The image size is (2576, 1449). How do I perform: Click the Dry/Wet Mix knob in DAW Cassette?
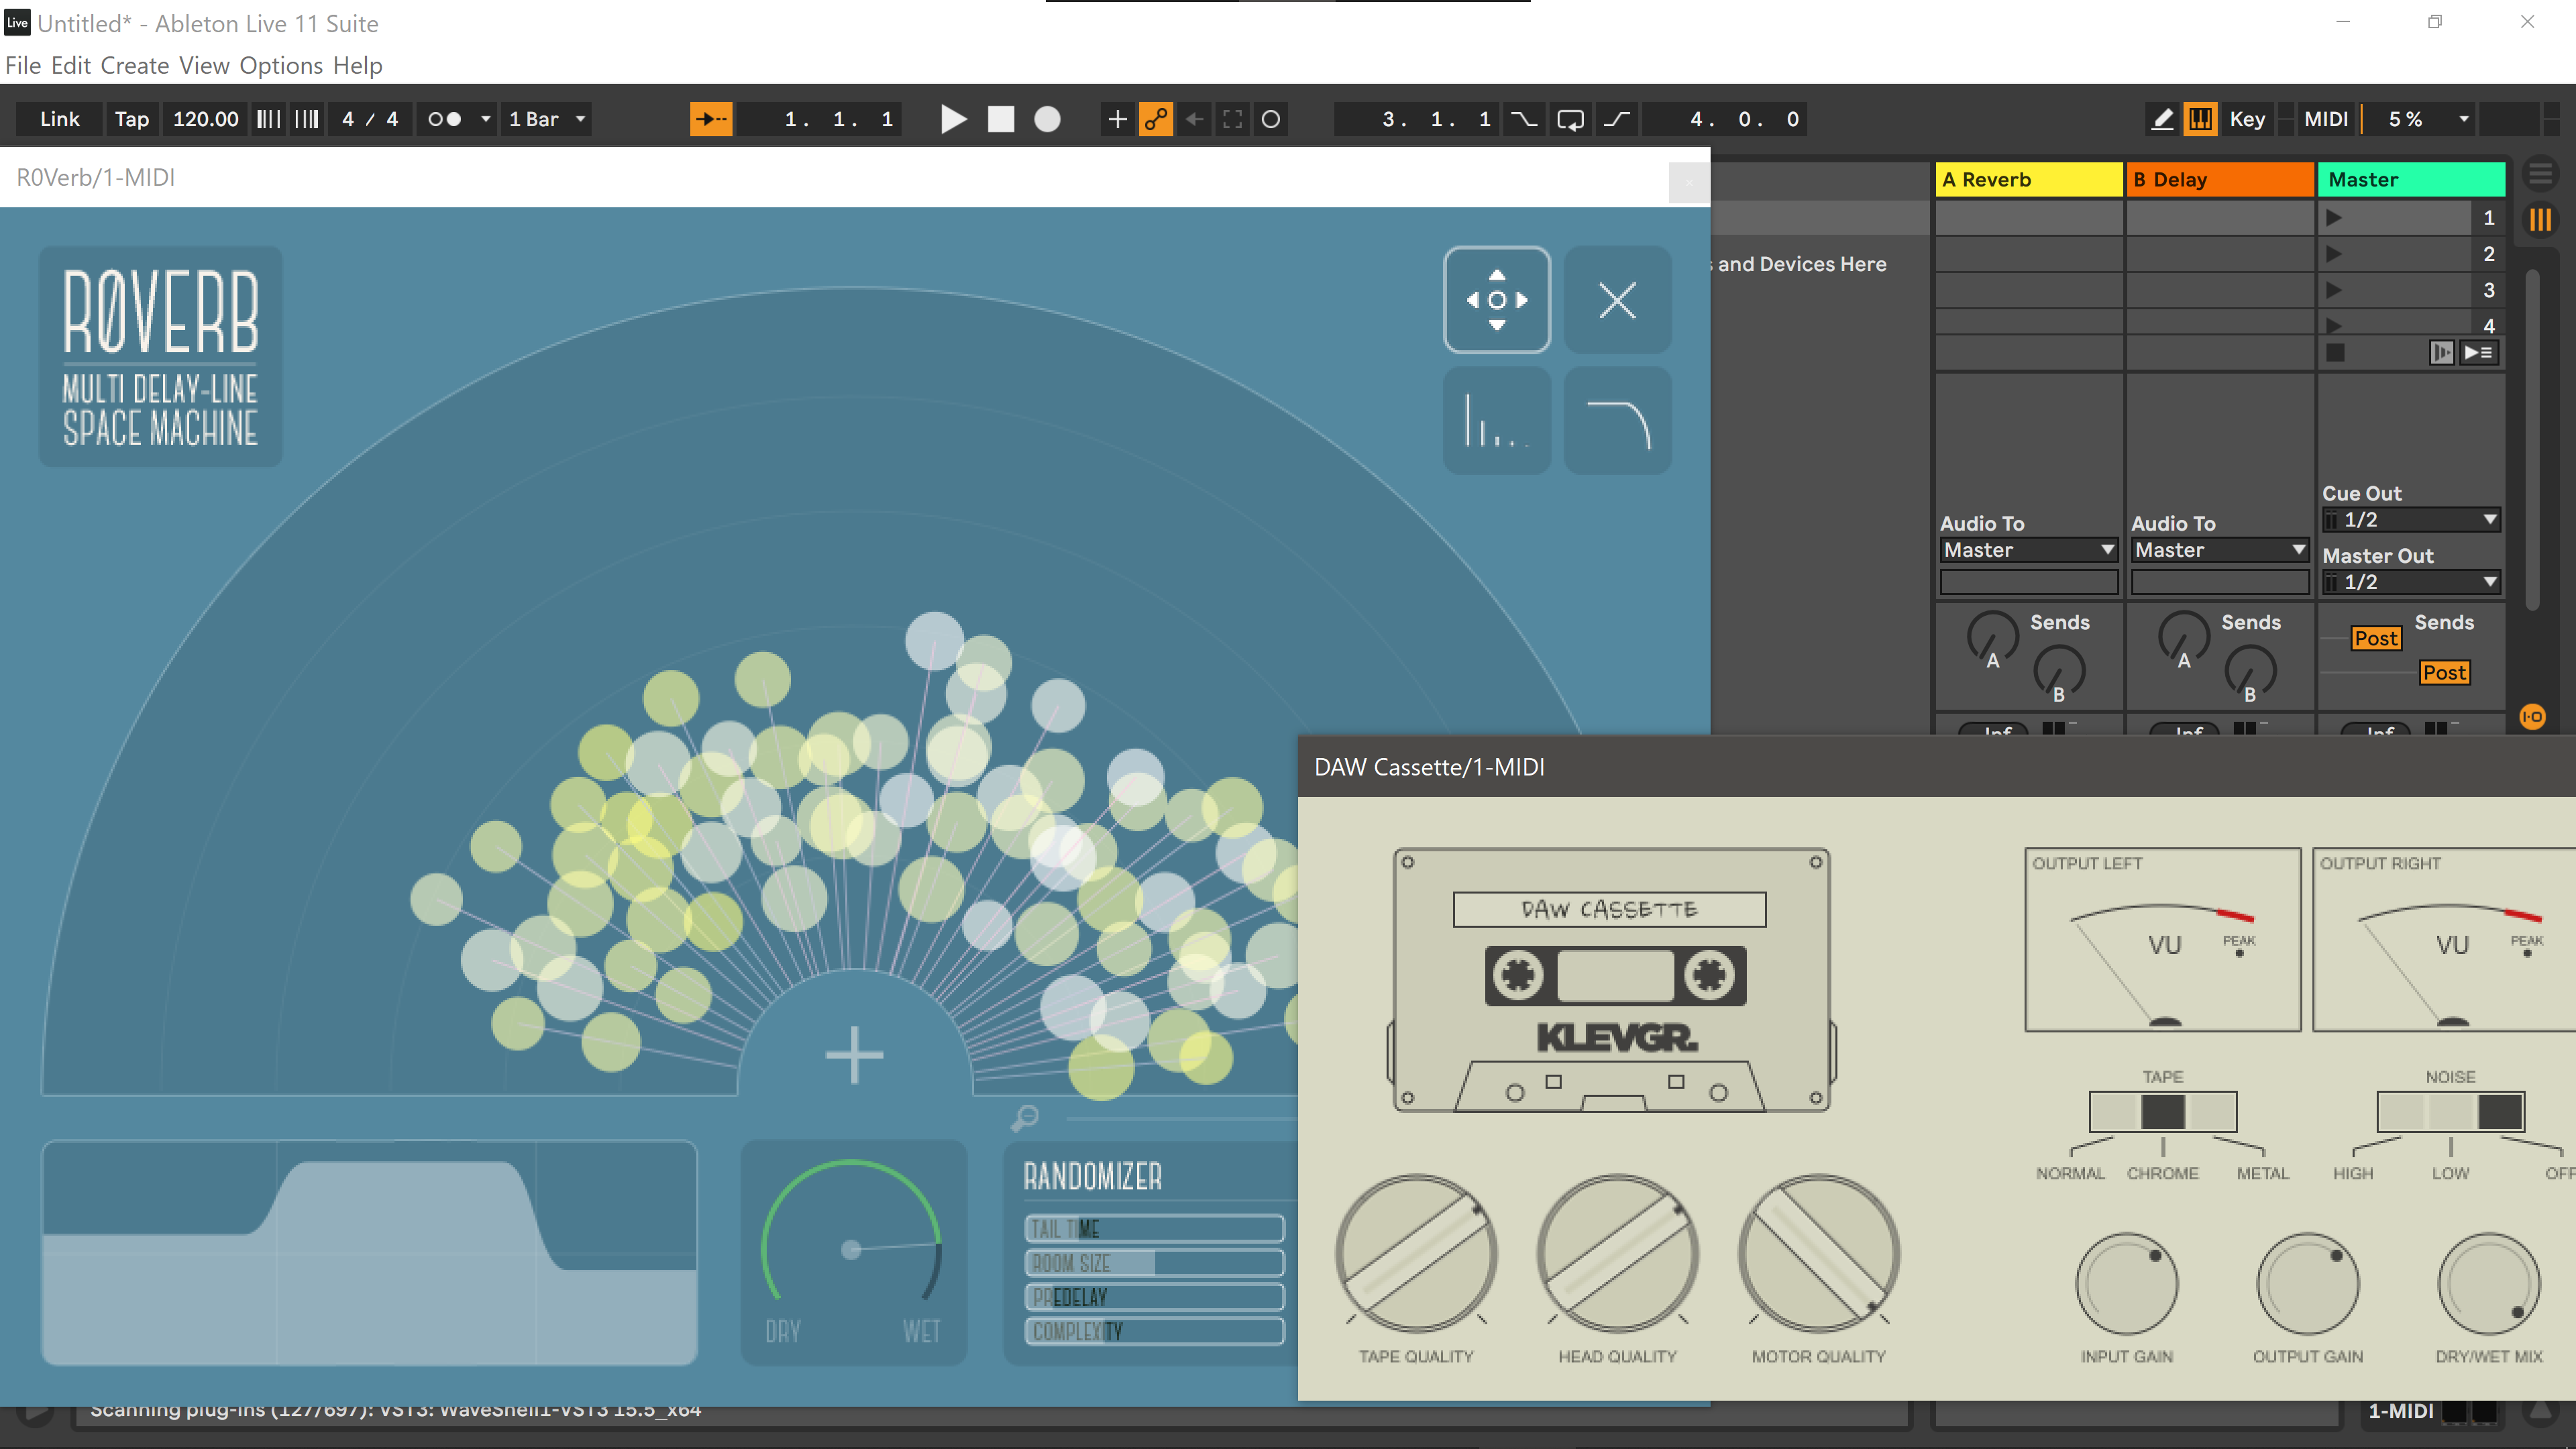coord(2489,1285)
